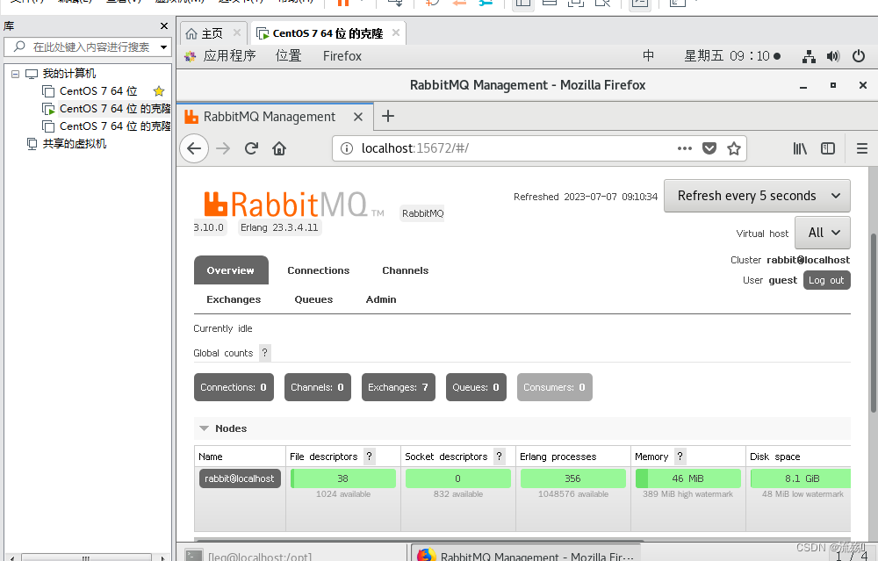Switch to the VMware 主页 tab
Viewport: 878px width, 561px height.
(212, 33)
